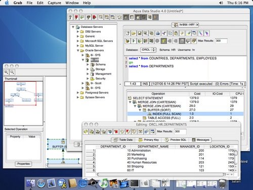The width and height of the screenshot is (253, 190).
Task: Click the last grid icon in Editing toolbar
Action: click(x=153, y=131)
